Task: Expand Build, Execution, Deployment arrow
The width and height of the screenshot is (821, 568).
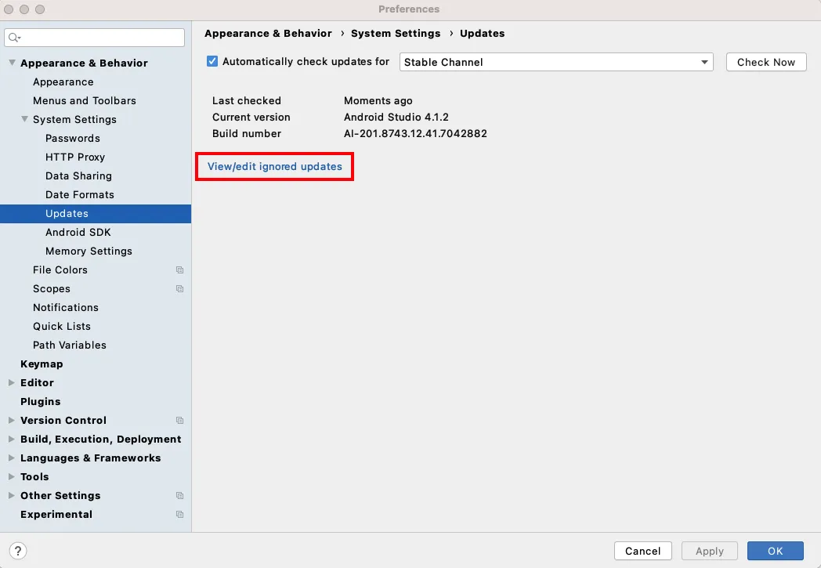Action: pos(12,440)
